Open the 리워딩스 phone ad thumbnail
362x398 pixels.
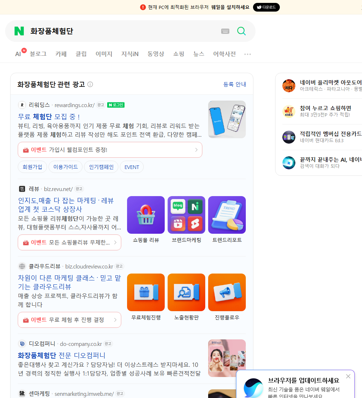coord(227,119)
